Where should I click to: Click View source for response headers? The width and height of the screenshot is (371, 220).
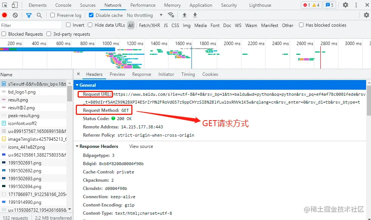coord(141,146)
